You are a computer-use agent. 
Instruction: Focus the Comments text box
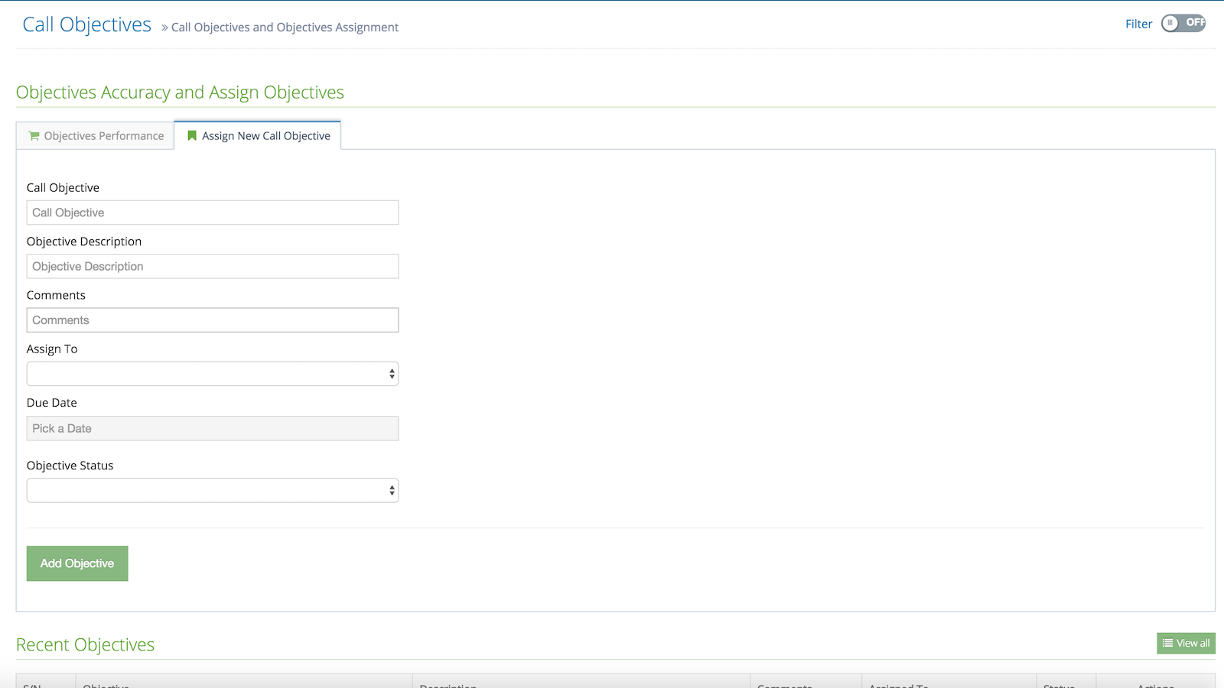pyautogui.click(x=213, y=320)
